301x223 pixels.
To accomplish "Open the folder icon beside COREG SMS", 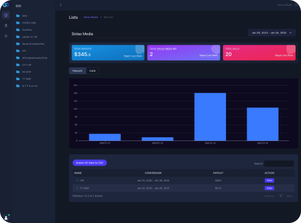I will 18,23.
